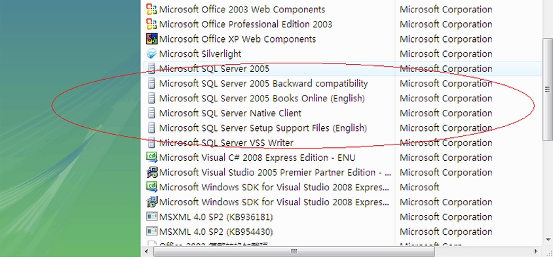
Task: Click the publisher cell reading just "Microsoft"
Action: click(419, 187)
